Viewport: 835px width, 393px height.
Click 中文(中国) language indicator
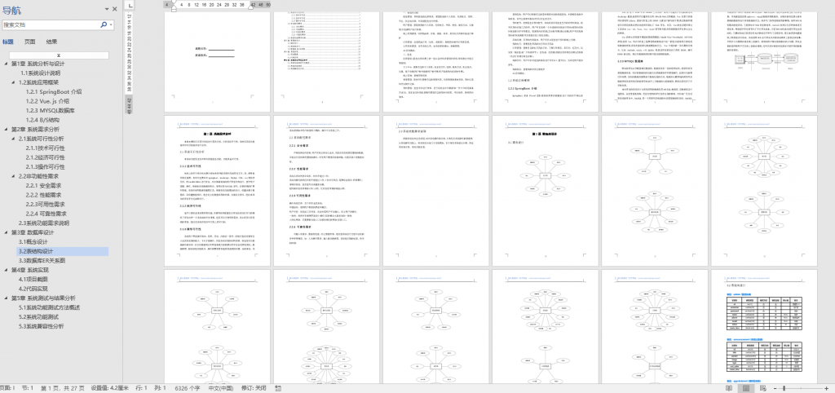pyautogui.click(x=222, y=388)
